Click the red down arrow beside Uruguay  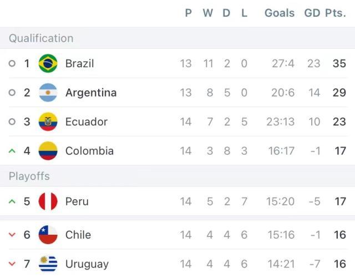click(12, 264)
